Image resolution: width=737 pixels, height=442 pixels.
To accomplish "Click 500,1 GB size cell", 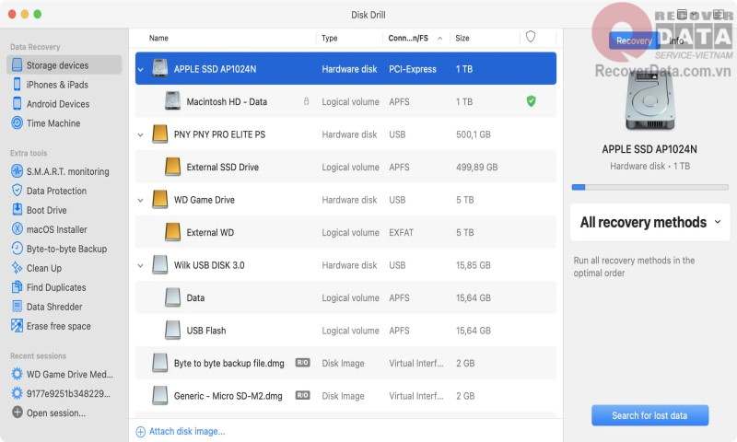I will pyautogui.click(x=474, y=134).
